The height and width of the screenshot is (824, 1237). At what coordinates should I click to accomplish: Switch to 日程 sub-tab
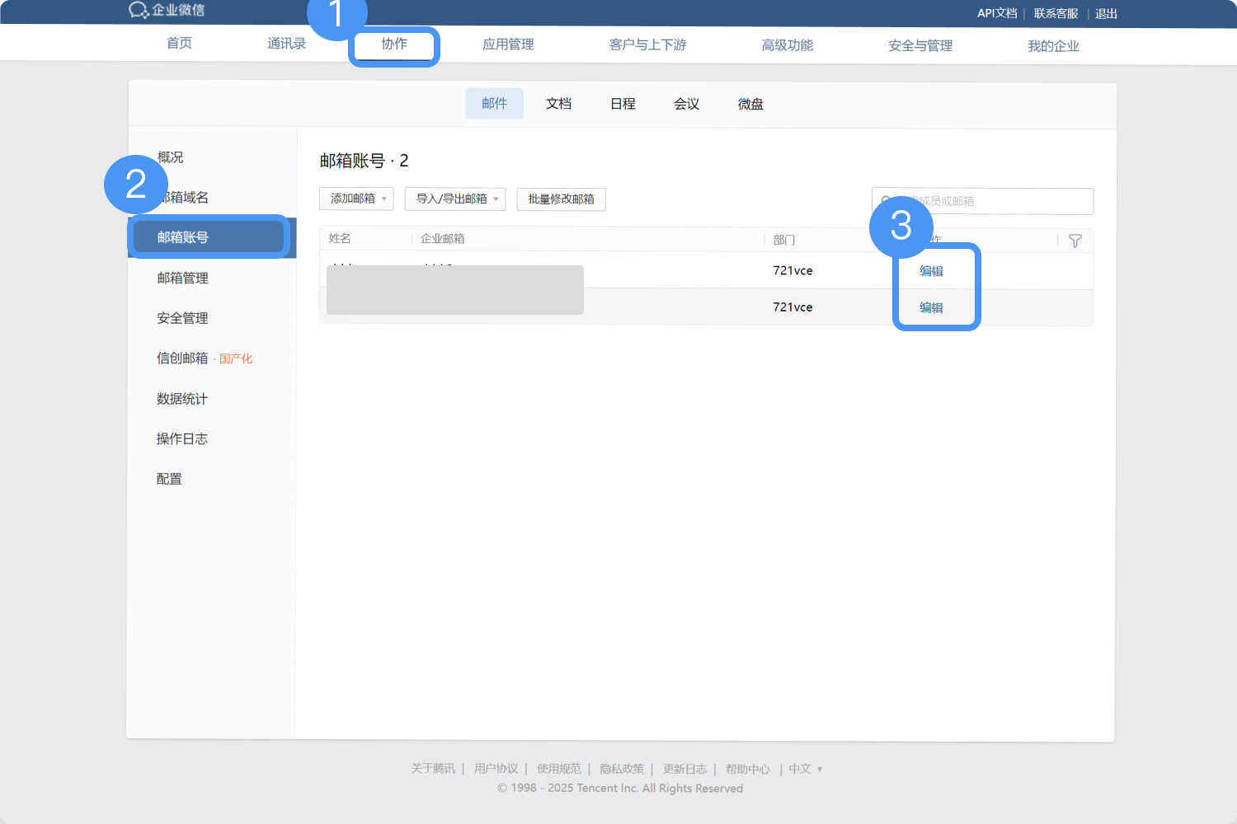click(623, 104)
